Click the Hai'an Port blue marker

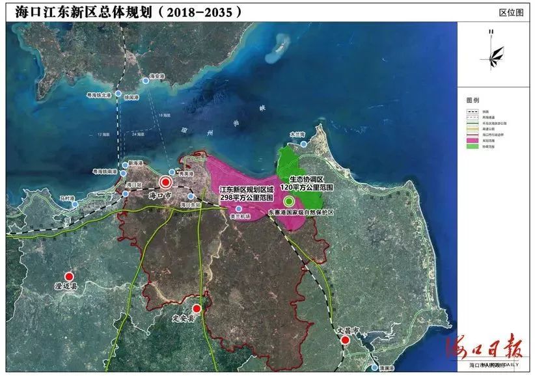coord(146,81)
